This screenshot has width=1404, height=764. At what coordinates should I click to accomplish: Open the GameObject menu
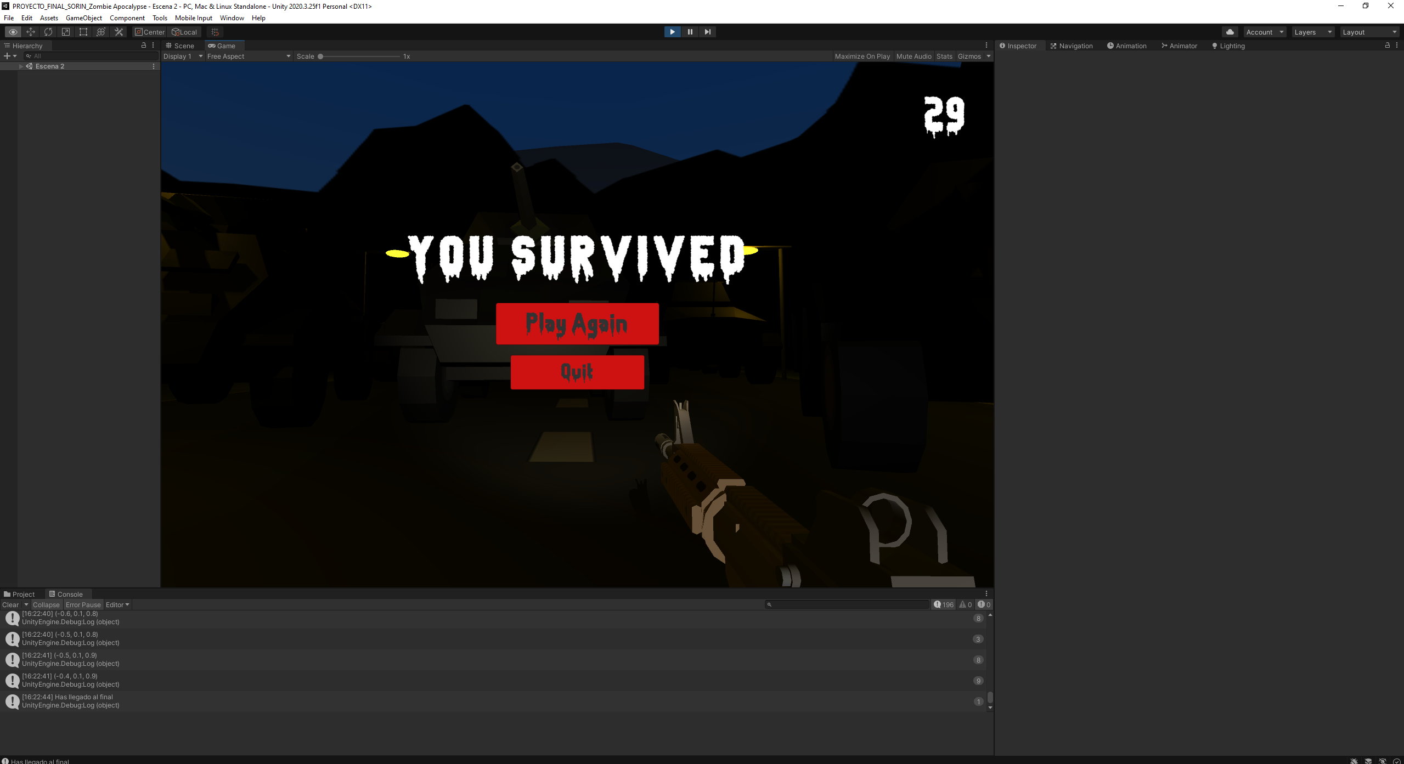83,18
